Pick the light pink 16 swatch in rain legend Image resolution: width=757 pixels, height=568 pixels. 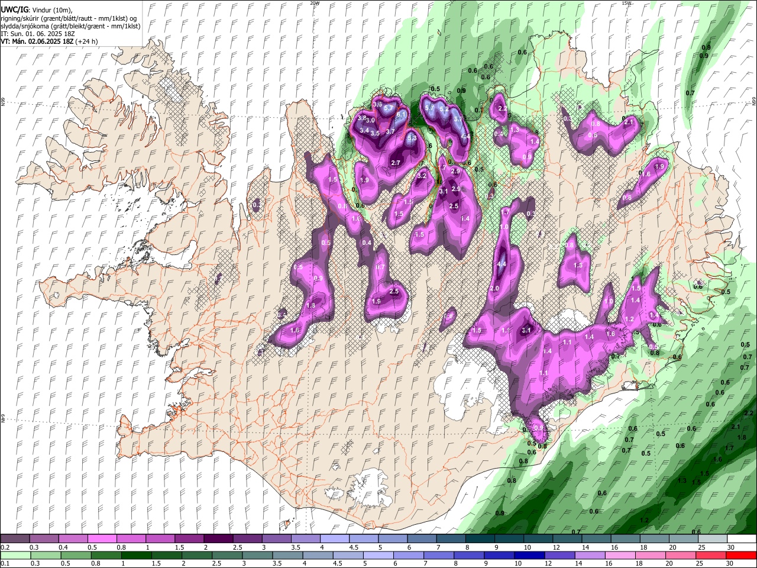621,555
